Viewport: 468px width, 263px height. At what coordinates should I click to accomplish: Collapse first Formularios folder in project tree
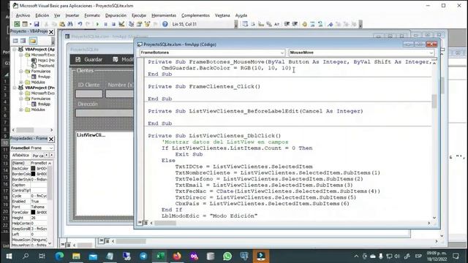tap(21, 72)
